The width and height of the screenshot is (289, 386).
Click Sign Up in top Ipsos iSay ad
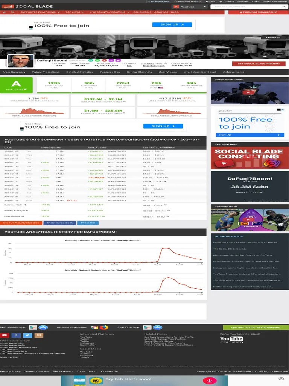point(172,25)
